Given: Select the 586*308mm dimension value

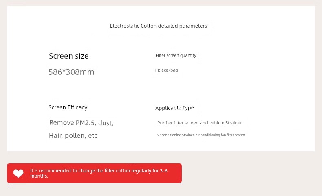Looking at the screenshot, I should (x=71, y=72).
